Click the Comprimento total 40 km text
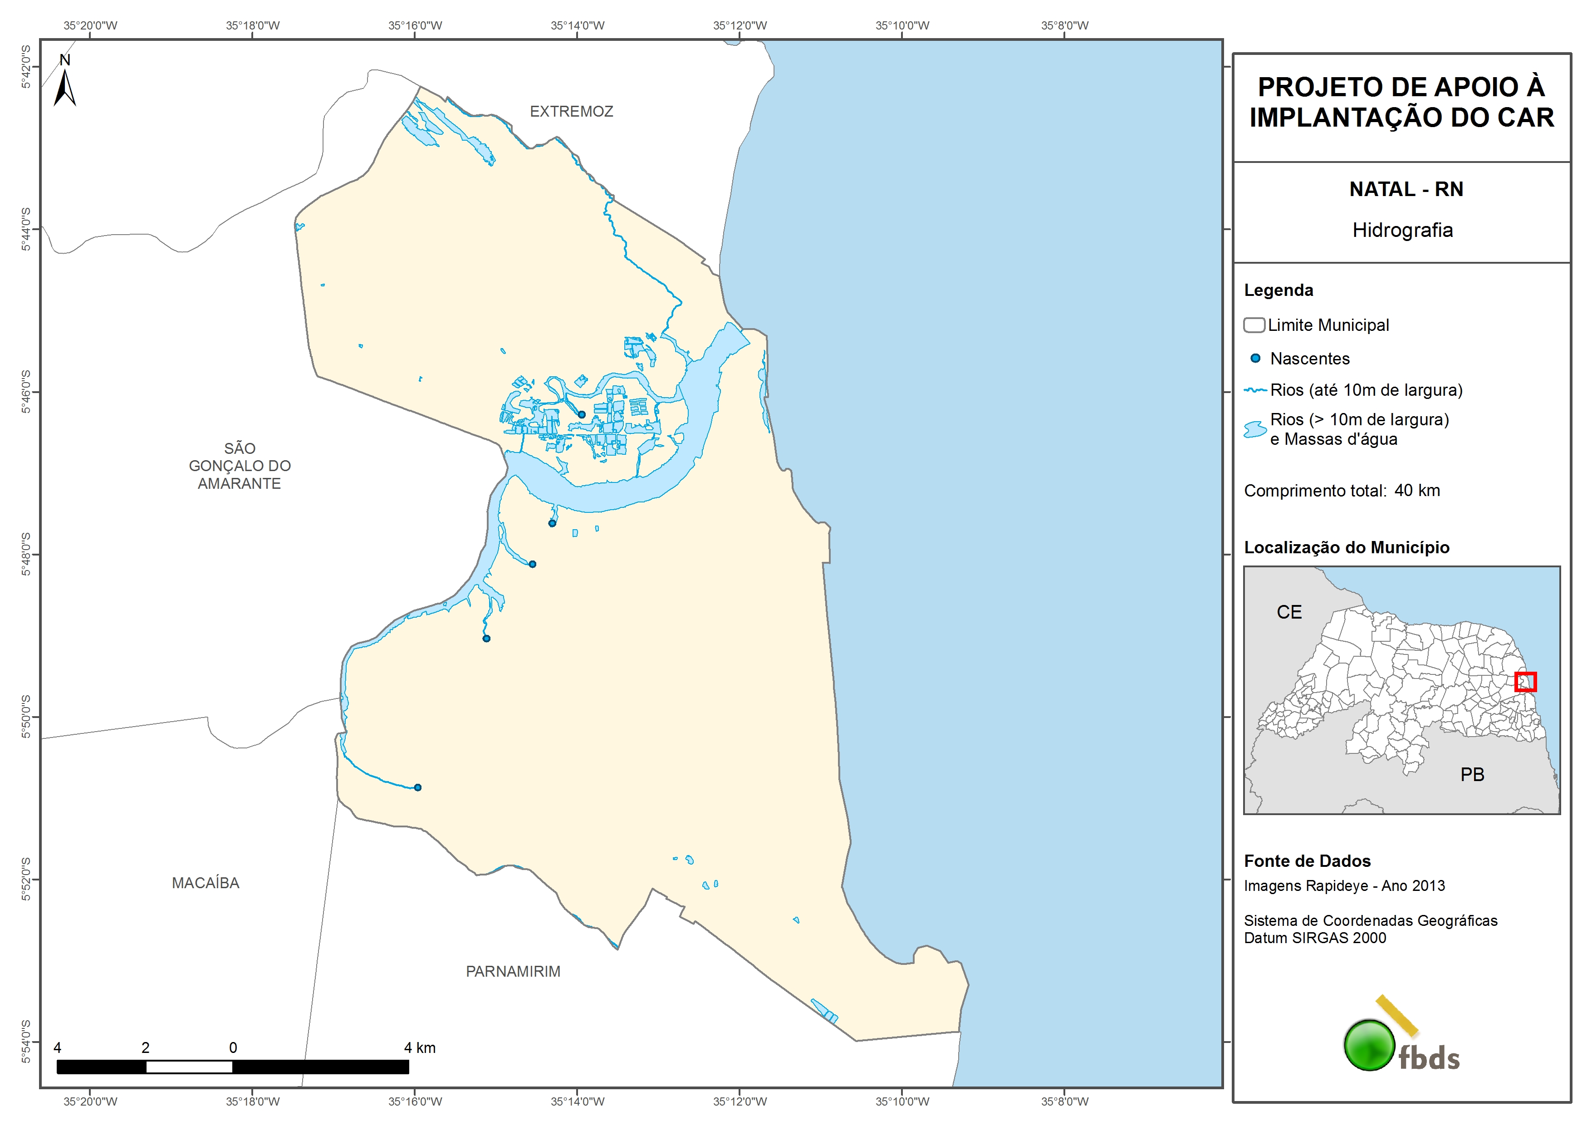This screenshot has height=1126, width=1592. [1342, 491]
